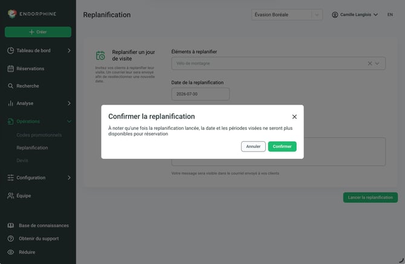Image resolution: width=405 pixels, height=264 pixels.
Task: Click the Base de connaissances book icon
Action: pos(11,225)
